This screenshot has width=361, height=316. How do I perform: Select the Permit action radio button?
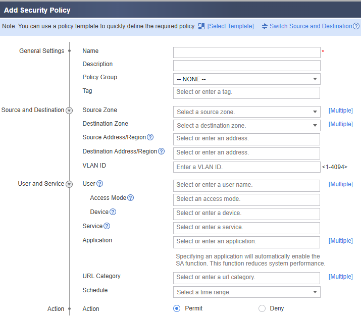pyautogui.click(x=177, y=308)
